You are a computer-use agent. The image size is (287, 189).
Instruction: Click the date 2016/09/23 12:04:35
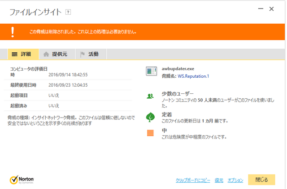[68, 85]
